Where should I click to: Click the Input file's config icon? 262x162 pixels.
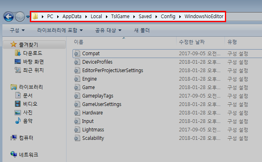pyautogui.click(x=77, y=121)
